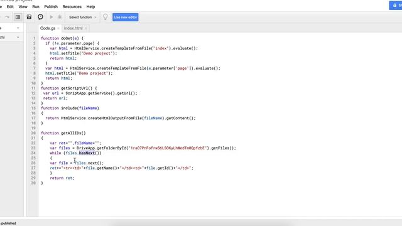The width and height of the screenshot is (402, 226).
Task: Switch to the Code.gs tab
Action: tap(48, 28)
